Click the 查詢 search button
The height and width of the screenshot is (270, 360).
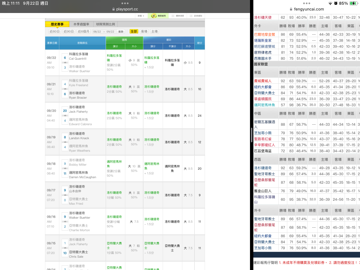coord(121,32)
